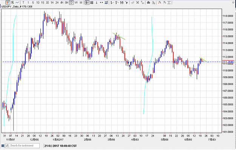Click the 3月/06 date axis label
The image size is (236, 150).
pos(111,139)
